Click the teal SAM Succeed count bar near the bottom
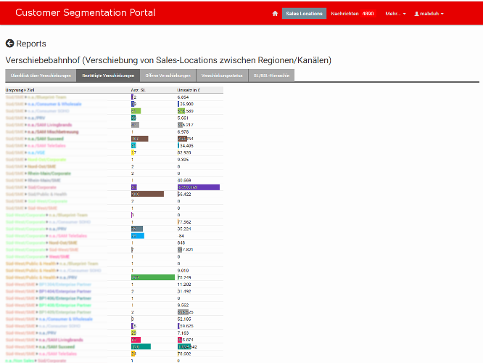The width and height of the screenshot is (483, 363). click(141, 346)
